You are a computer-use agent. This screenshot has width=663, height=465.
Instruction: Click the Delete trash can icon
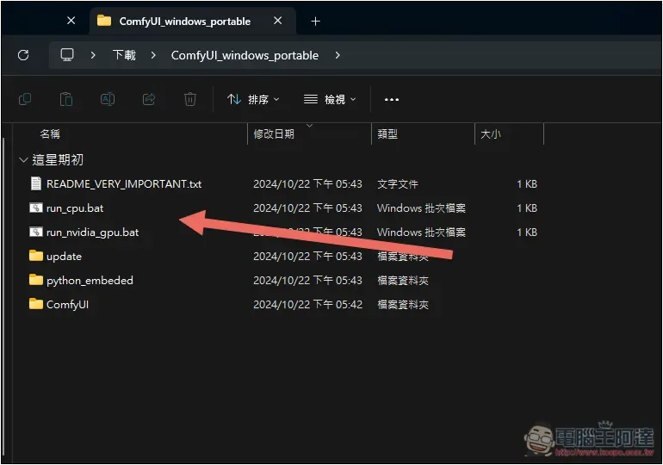(189, 99)
